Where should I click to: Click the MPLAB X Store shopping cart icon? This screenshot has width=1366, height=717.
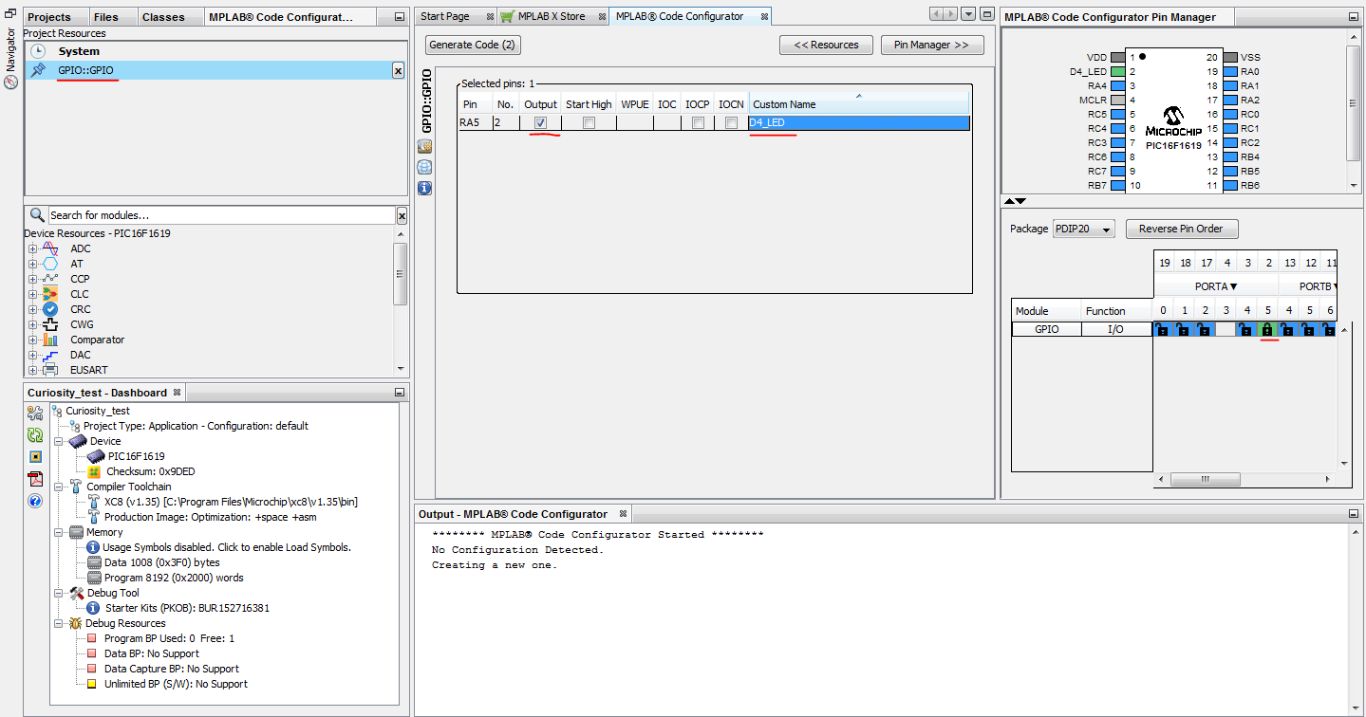point(508,16)
